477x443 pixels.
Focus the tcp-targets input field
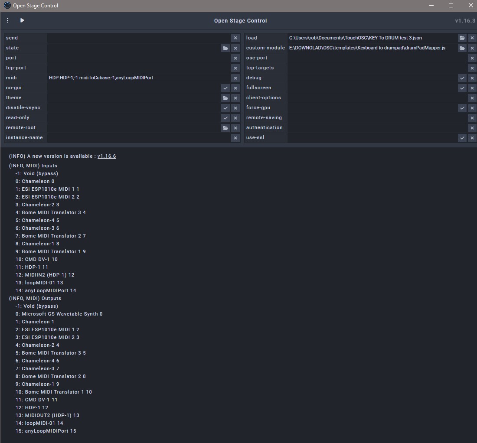click(x=377, y=68)
